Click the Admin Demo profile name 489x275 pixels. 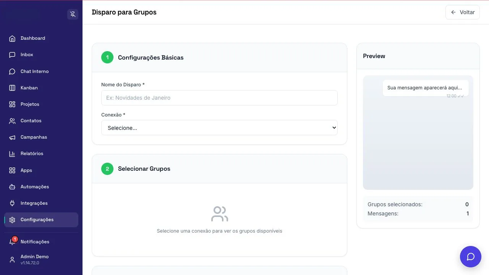34,257
